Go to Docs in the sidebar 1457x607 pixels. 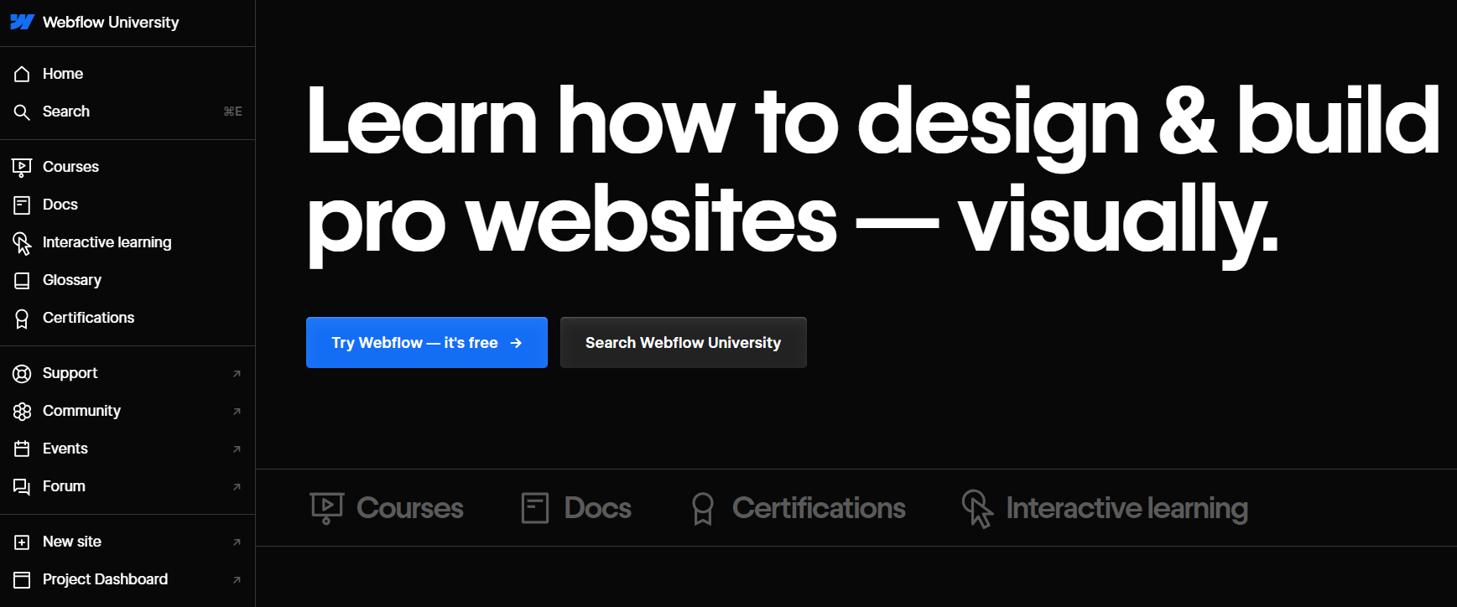click(127, 205)
